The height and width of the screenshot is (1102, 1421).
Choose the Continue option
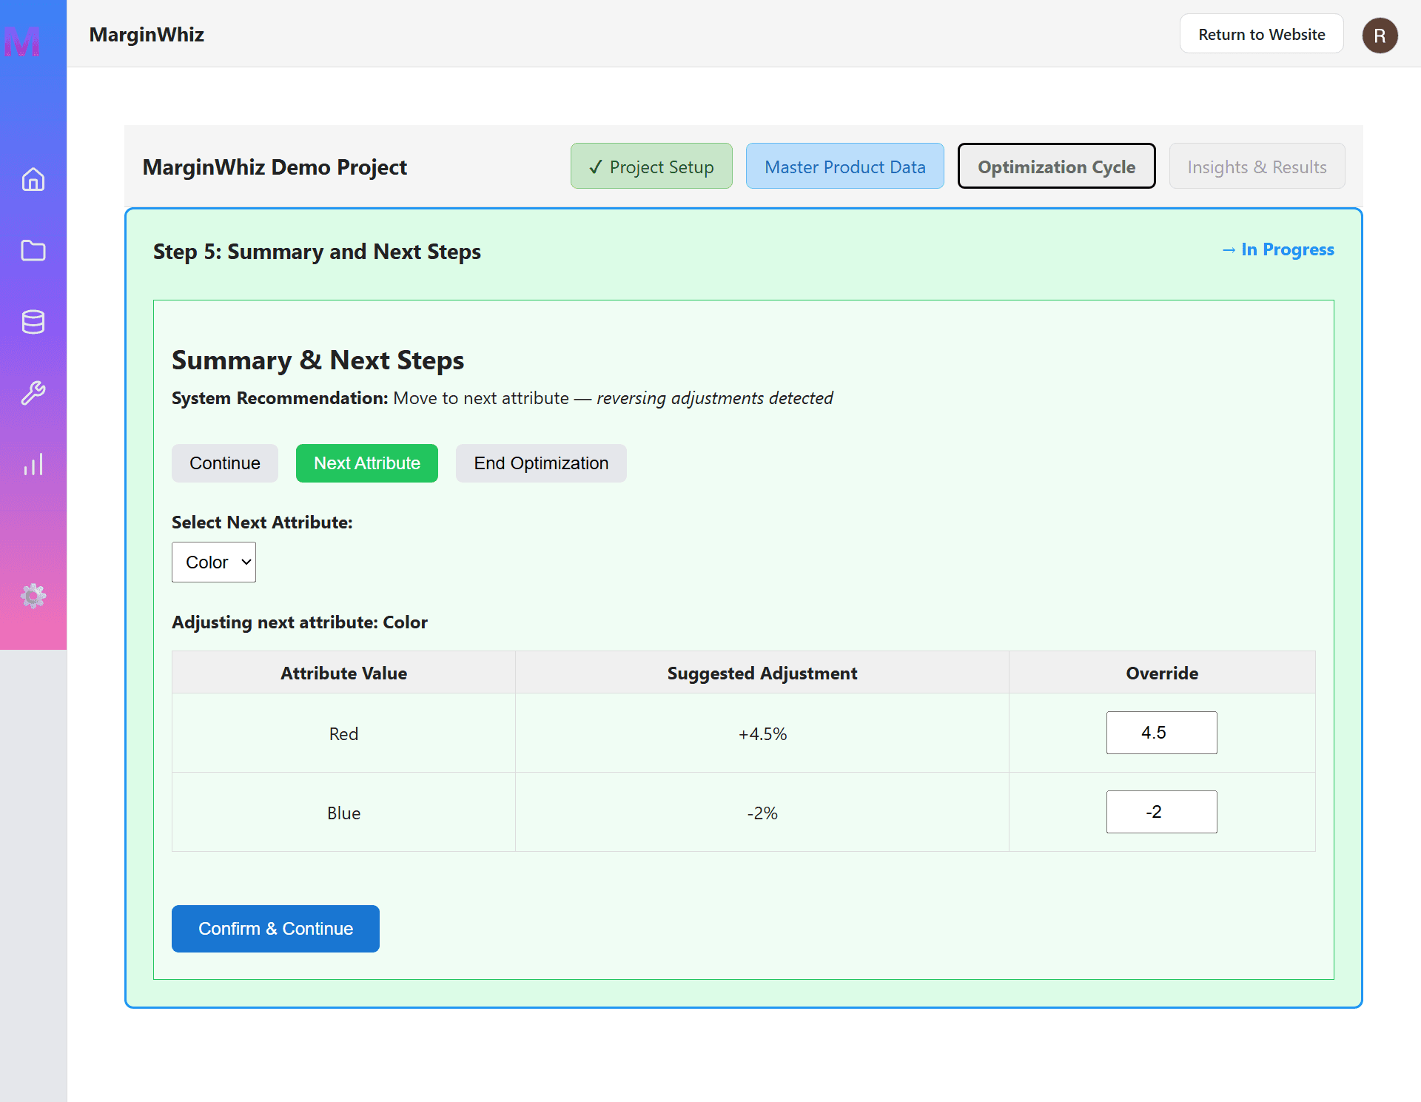[225, 463]
